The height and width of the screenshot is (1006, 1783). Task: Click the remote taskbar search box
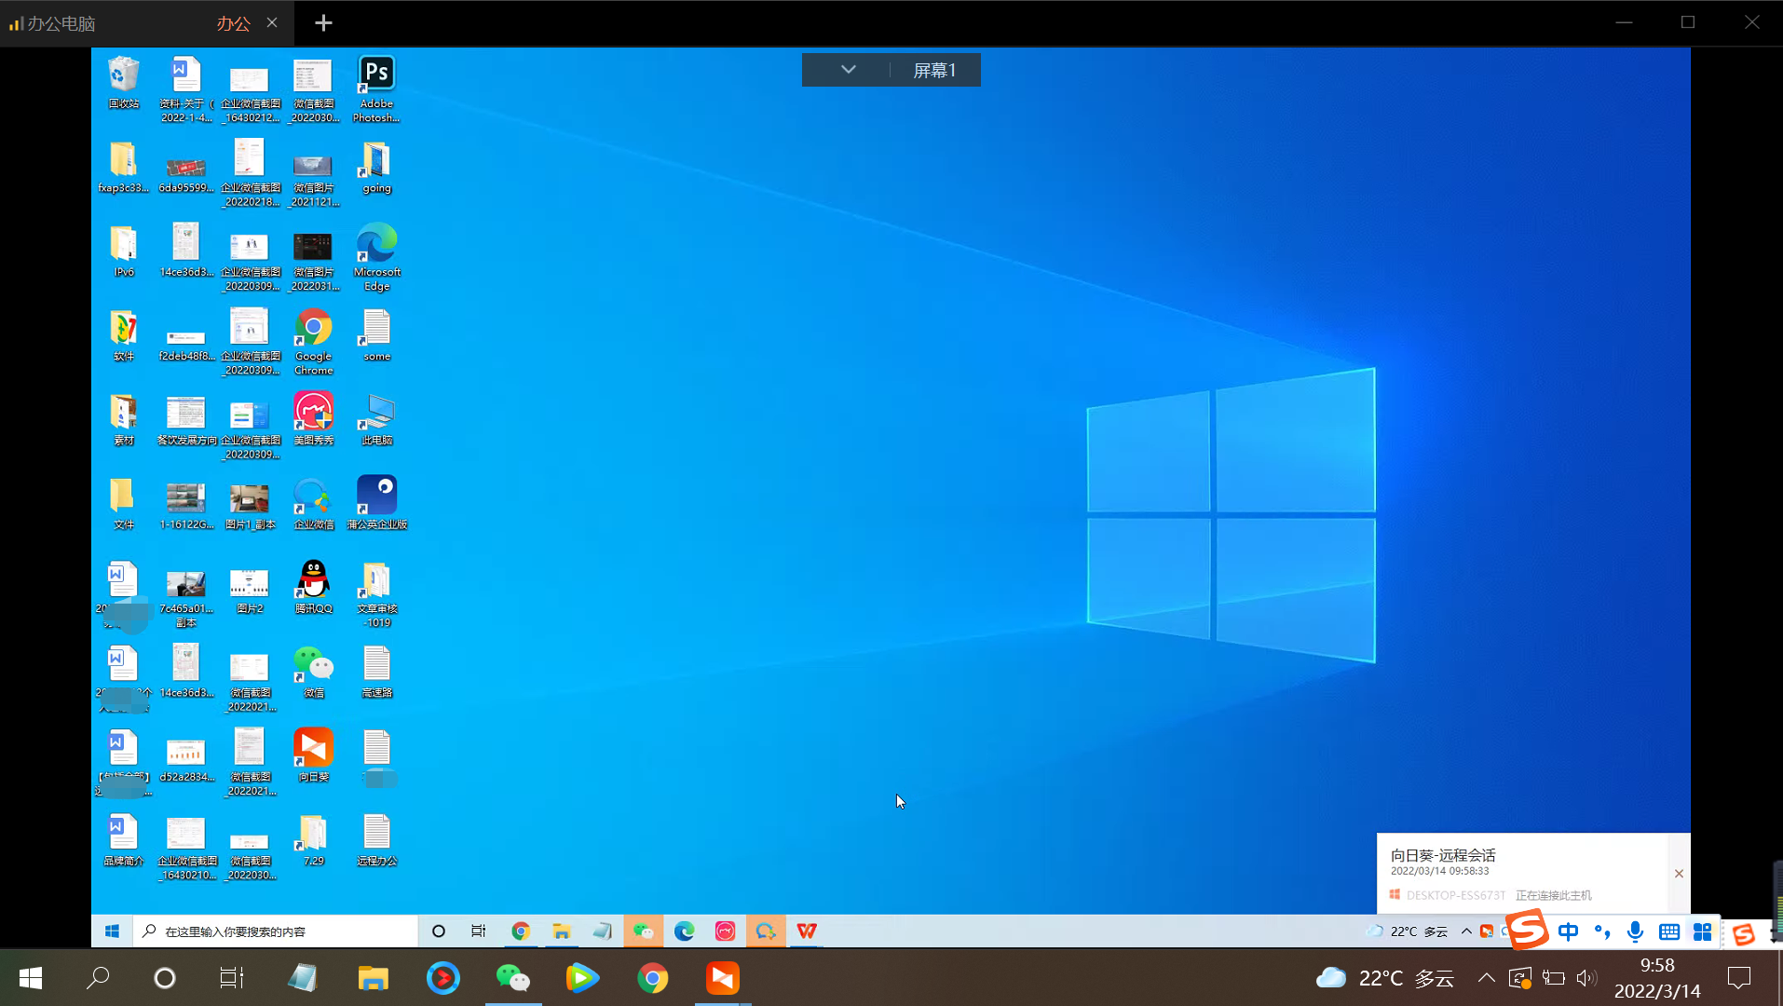point(279,931)
